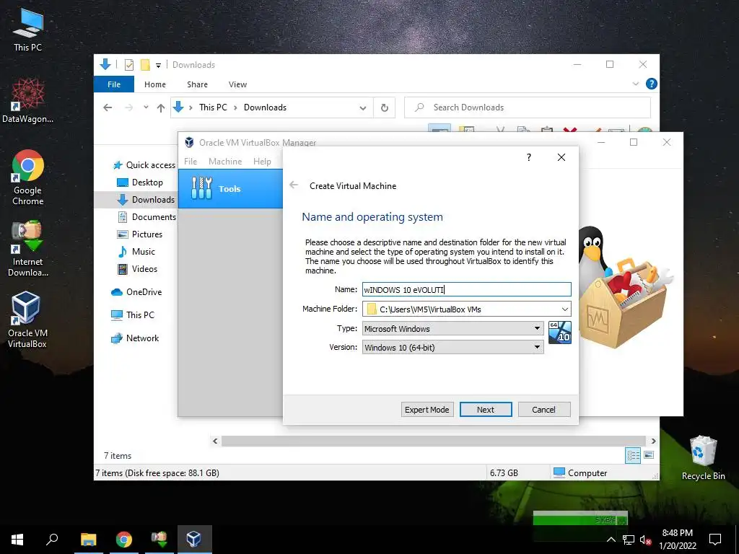Open File Explorer from taskbar

88,540
